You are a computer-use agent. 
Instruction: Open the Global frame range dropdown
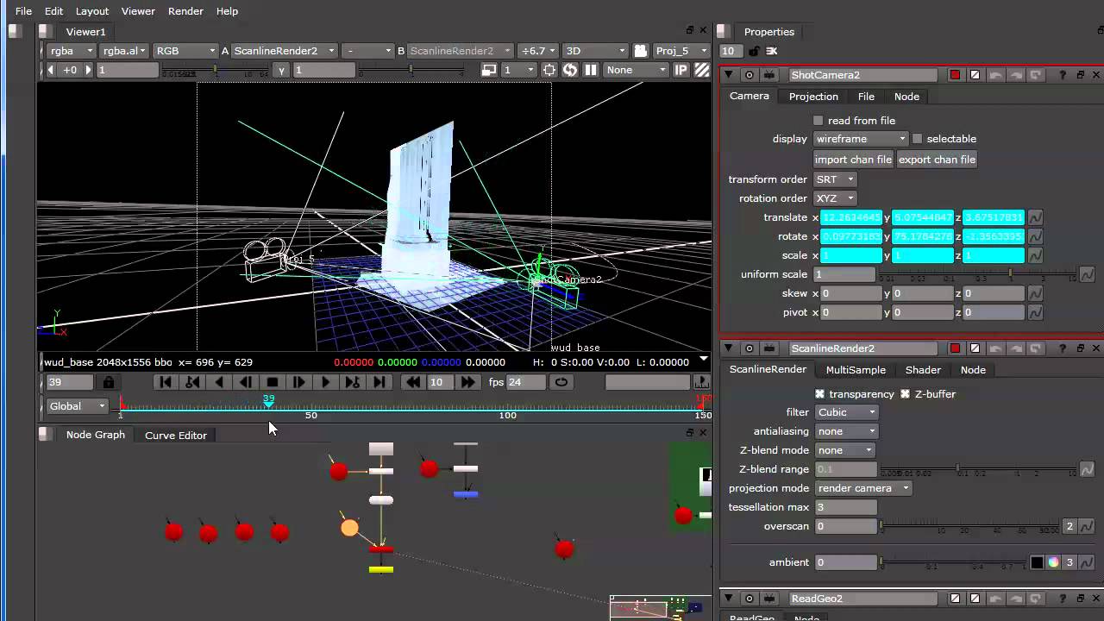point(77,406)
